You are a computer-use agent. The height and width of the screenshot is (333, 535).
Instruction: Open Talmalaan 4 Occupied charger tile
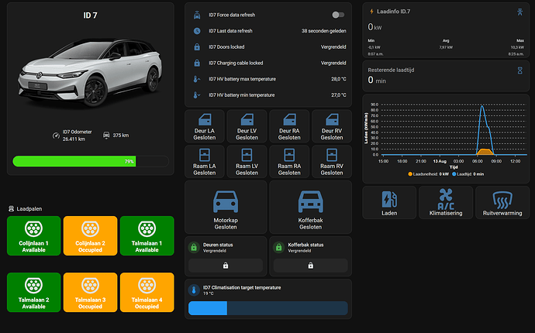tap(147, 293)
